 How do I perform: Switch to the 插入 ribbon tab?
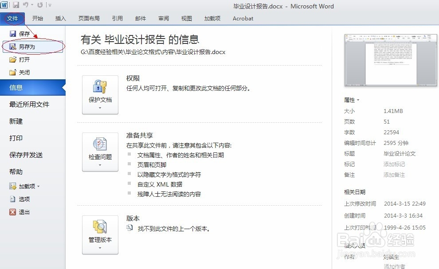coord(60,19)
